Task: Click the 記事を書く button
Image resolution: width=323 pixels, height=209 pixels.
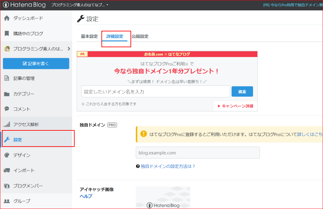Action: coord(36,63)
